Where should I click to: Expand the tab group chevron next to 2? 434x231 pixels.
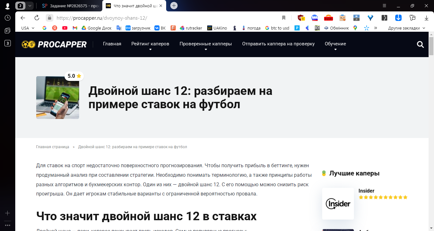[30, 6]
